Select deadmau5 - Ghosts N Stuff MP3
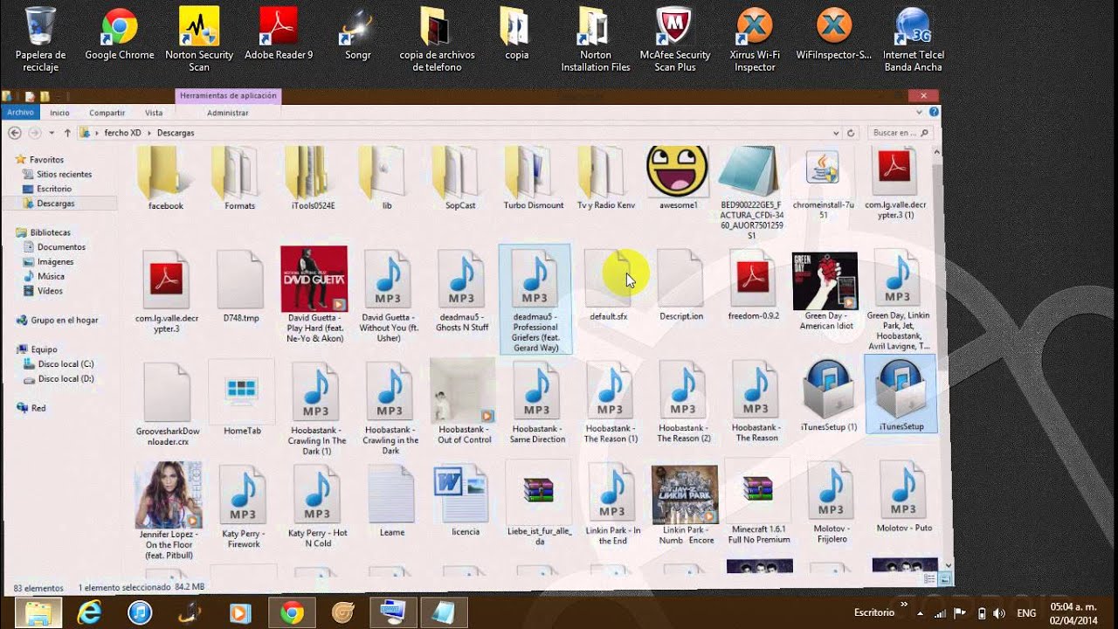 (x=462, y=291)
